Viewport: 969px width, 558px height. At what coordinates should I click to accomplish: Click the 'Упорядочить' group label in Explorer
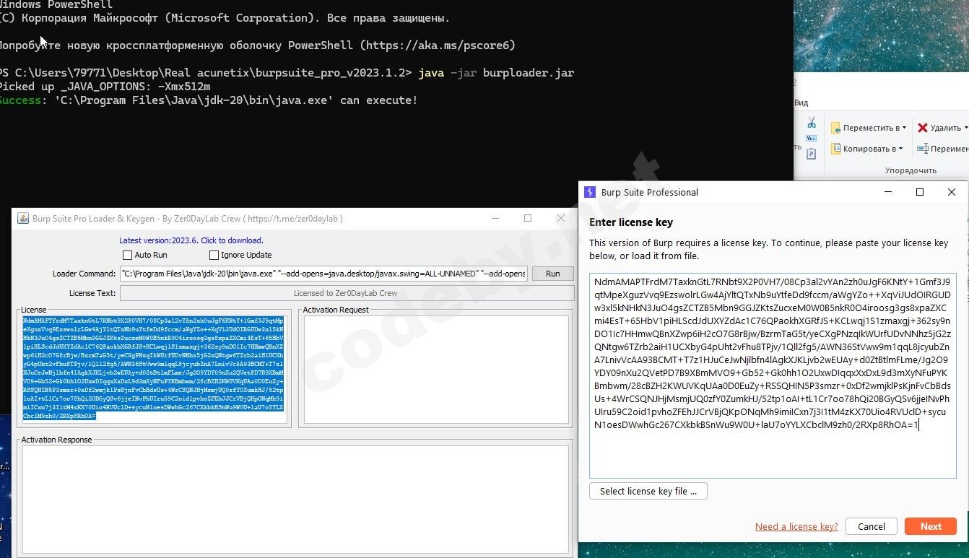(x=911, y=170)
